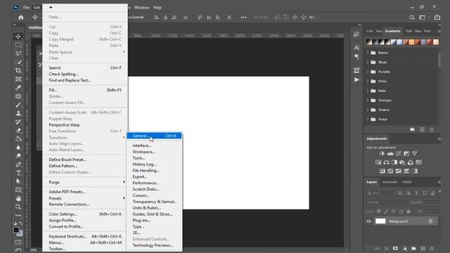Switch to the Paths tab
Screen dimensions: 450x253
[x=407, y=182]
